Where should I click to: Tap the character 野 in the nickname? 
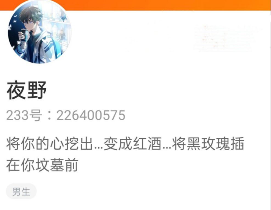point(37,90)
